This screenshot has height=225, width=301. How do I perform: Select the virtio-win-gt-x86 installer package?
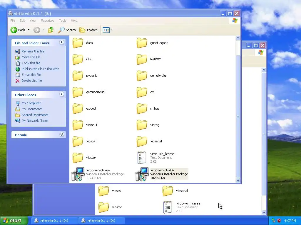pyautogui.click(x=162, y=174)
